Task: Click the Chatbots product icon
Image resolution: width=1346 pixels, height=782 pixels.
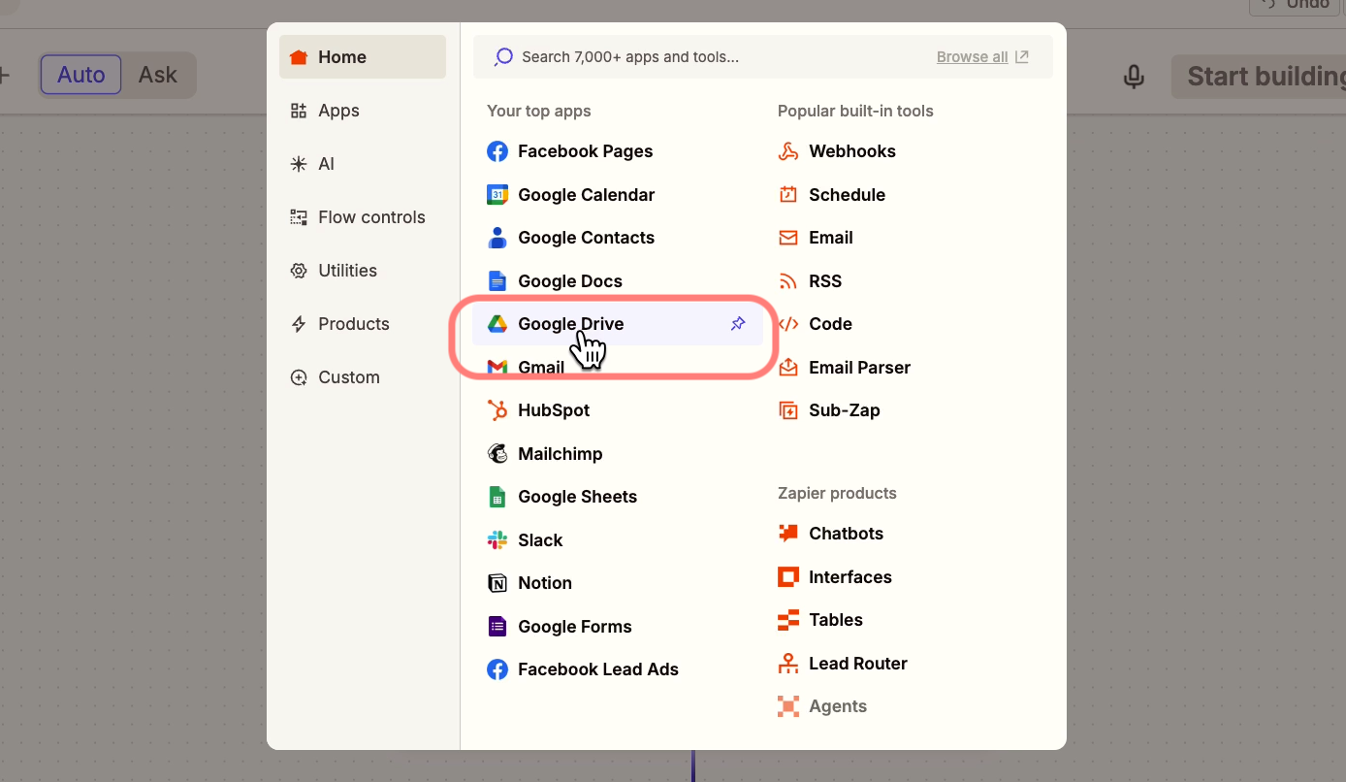Action: pyautogui.click(x=788, y=534)
